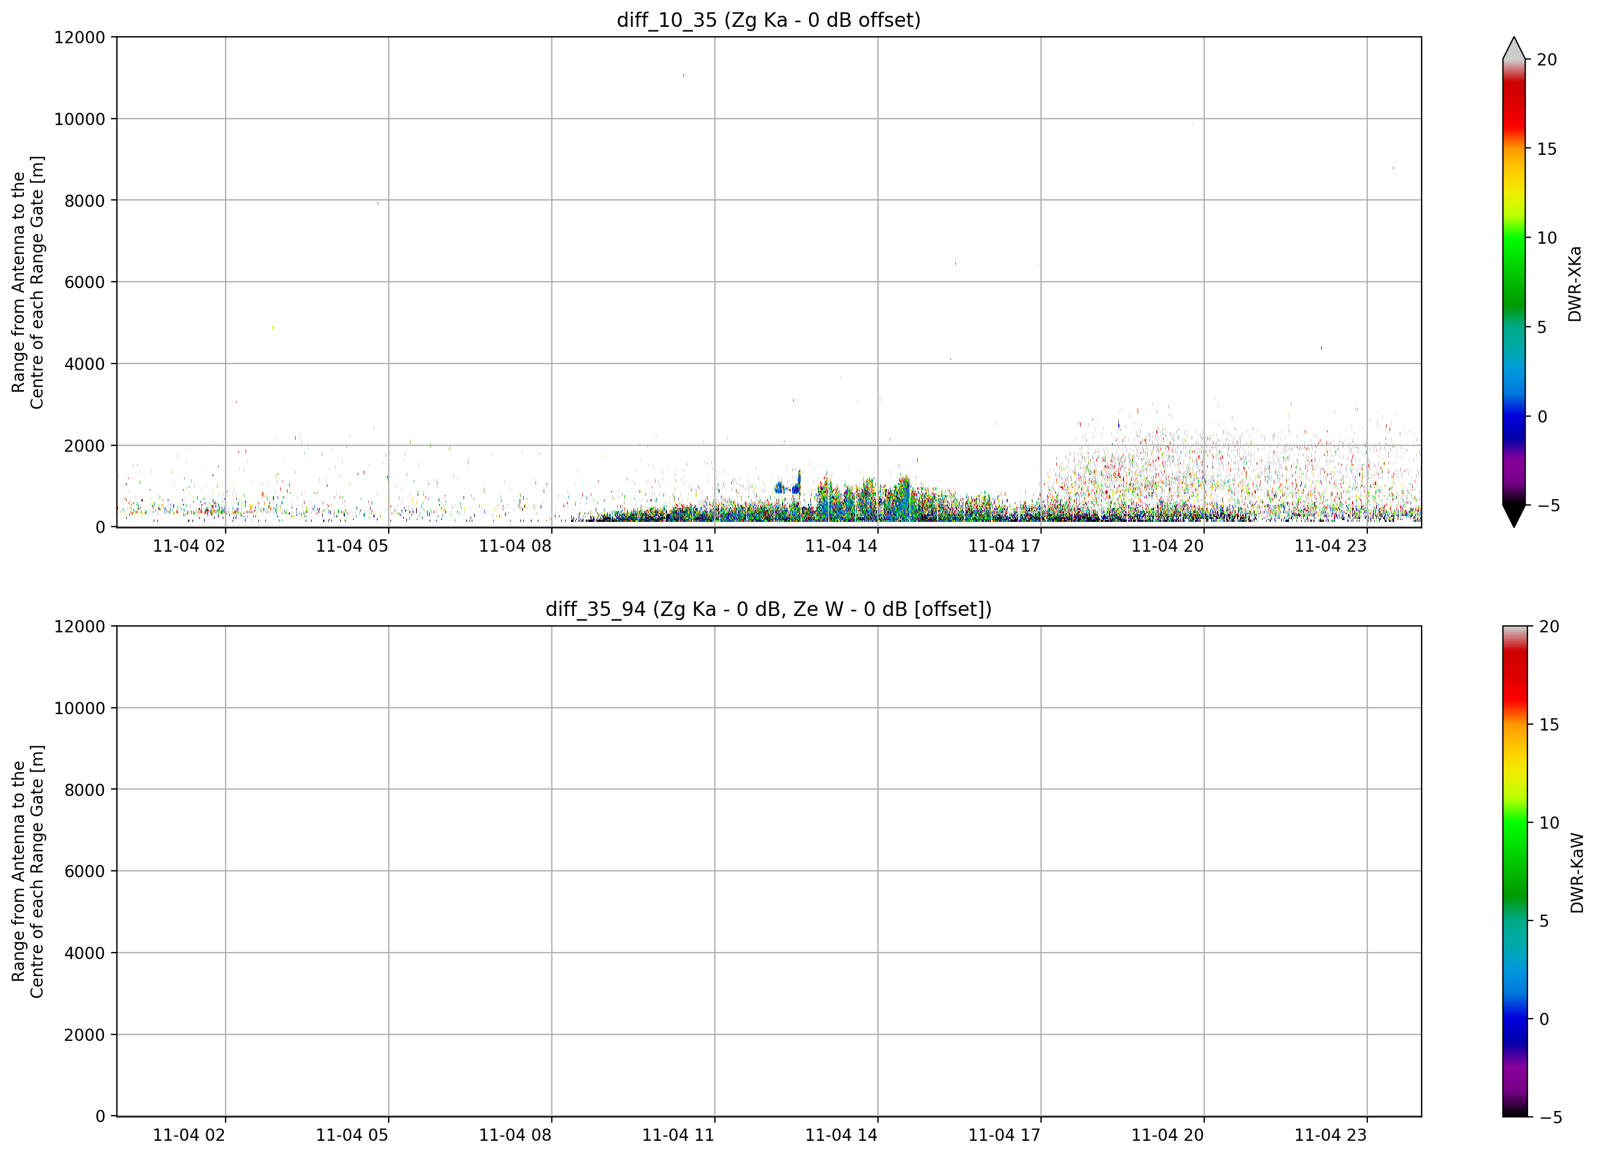Click the black lower extend arrow of DWR-XKa colorbar
The image size is (1597, 1156).
[x=1514, y=516]
